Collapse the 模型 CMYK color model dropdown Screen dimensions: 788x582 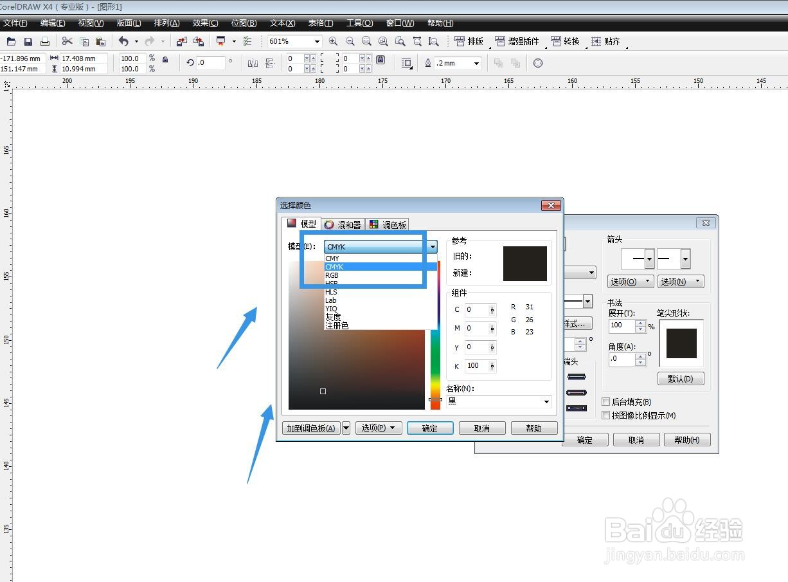tap(433, 247)
